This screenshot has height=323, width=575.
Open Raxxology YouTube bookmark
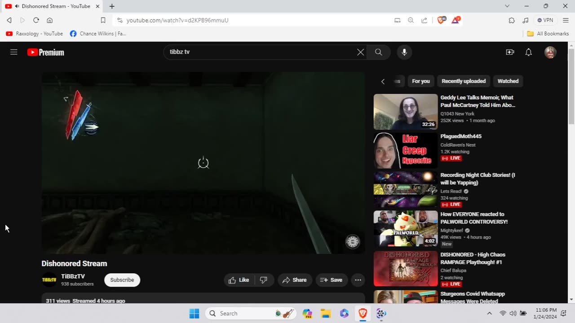coord(34,34)
